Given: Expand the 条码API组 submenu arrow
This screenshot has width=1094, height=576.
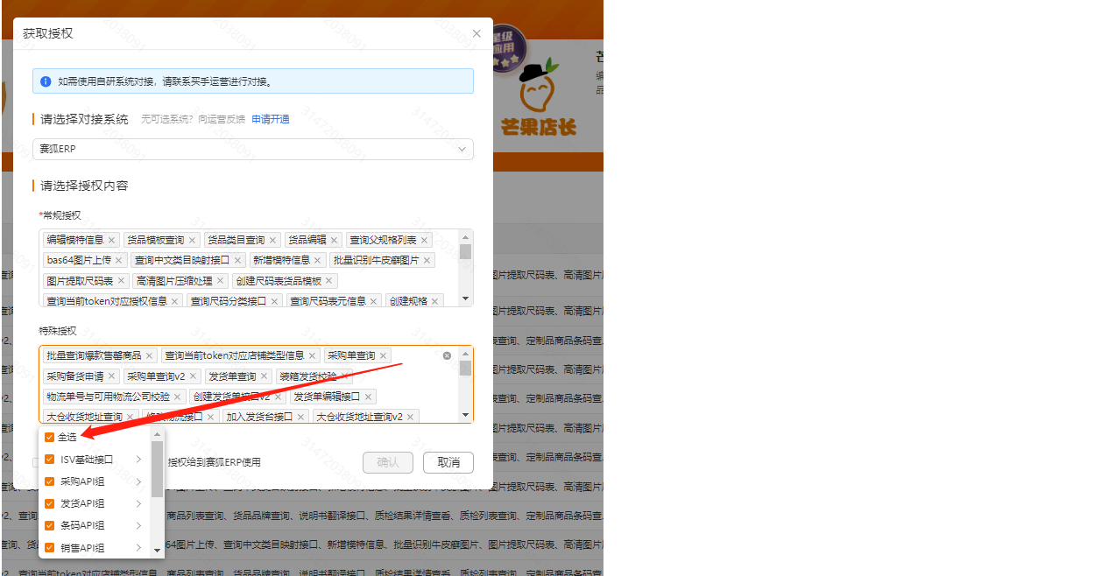Looking at the screenshot, I should (138, 525).
